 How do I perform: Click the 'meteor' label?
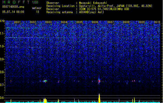(x=37, y=8)
